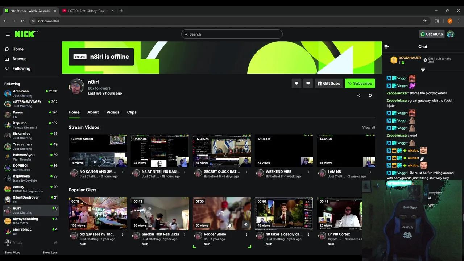Bookmark this page with the star icon
Image resolution: width=464 pixels, height=261 pixels.
[x=425, y=21]
